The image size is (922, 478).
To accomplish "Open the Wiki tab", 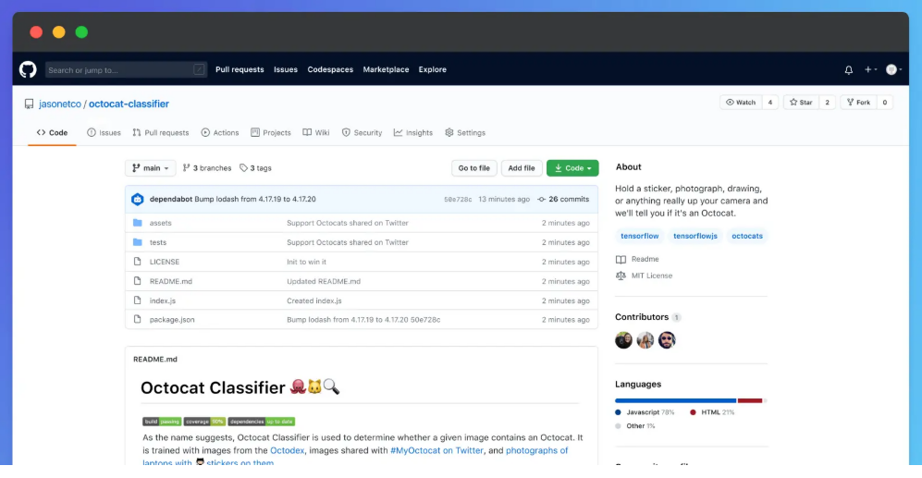I will point(315,133).
